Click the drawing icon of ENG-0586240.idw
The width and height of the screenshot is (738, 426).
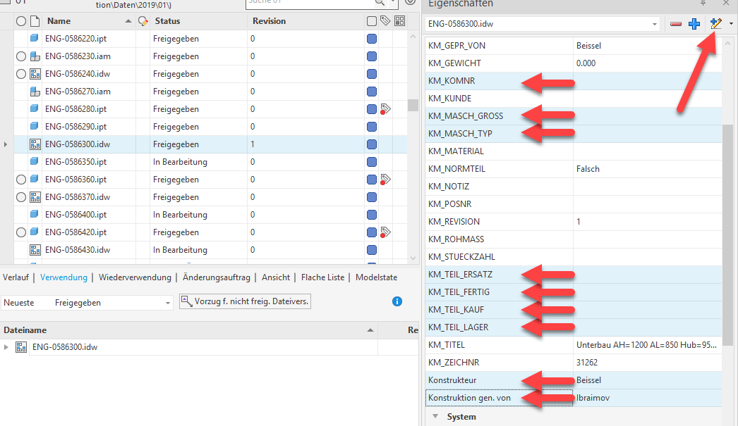click(x=34, y=74)
